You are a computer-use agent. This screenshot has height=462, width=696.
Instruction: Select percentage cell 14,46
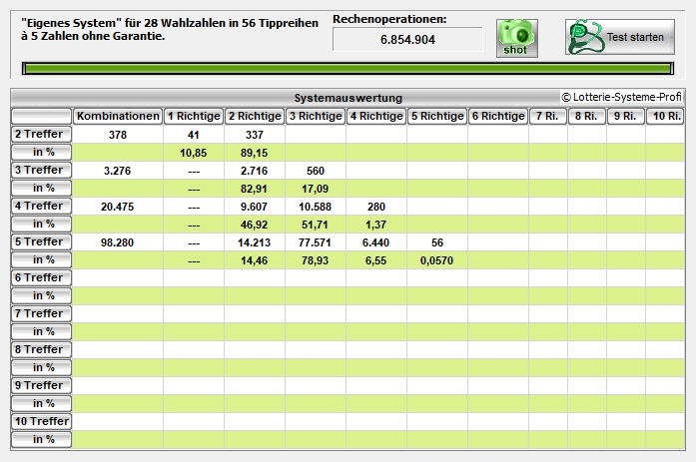pyautogui.click(x=255, y=260)
